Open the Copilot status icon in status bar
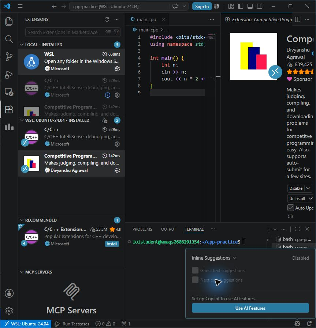 pyautogui.click(x=297, y=324)
